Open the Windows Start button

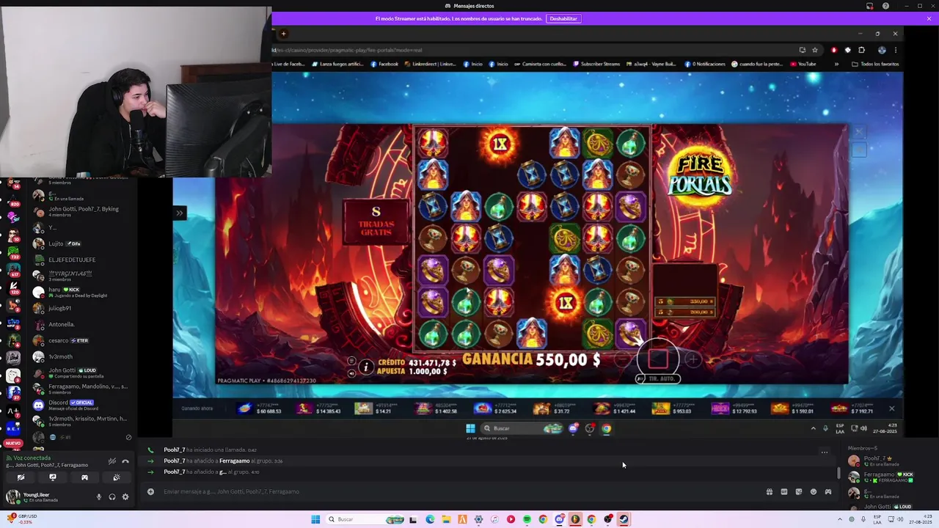click(315, 519)
